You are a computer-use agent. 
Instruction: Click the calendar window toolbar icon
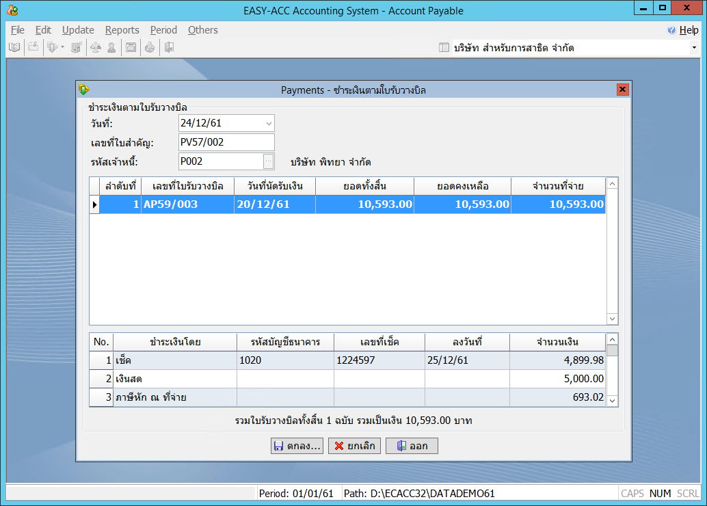131,47
